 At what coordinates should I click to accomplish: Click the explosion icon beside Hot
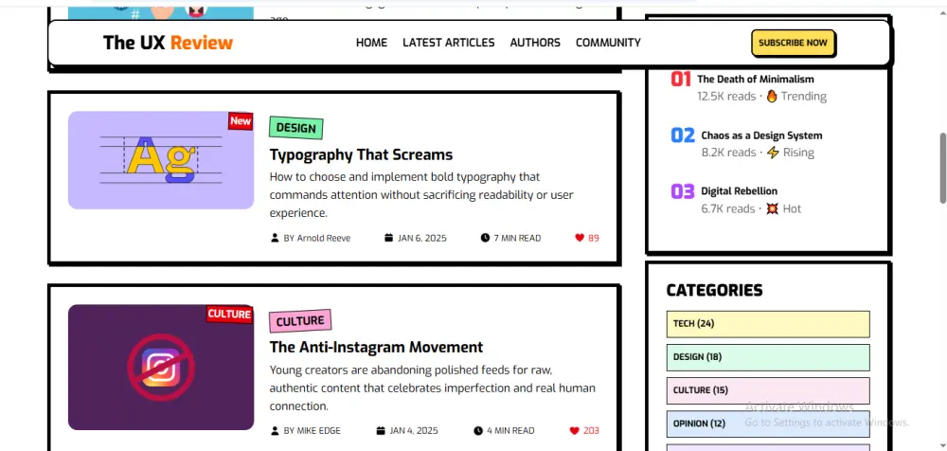point(773,208)
